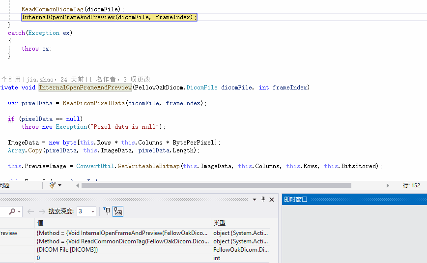This screenshot has width=427, height=263.
Task: Click the forward arrow for next search result
Action: pos(42,211)
